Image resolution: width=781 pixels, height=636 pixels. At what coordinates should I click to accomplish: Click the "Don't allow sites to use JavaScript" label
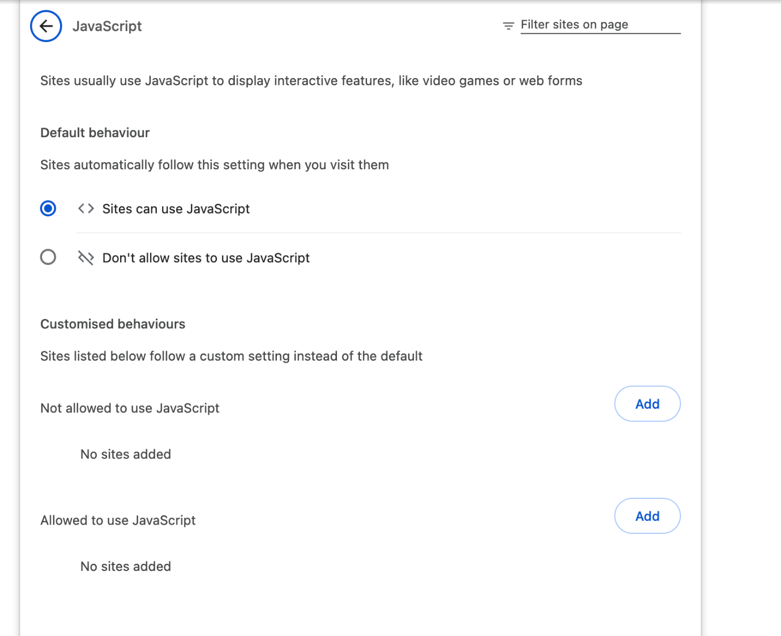206,258
